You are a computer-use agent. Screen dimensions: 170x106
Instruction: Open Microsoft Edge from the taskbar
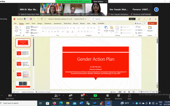tap(61, 103)
